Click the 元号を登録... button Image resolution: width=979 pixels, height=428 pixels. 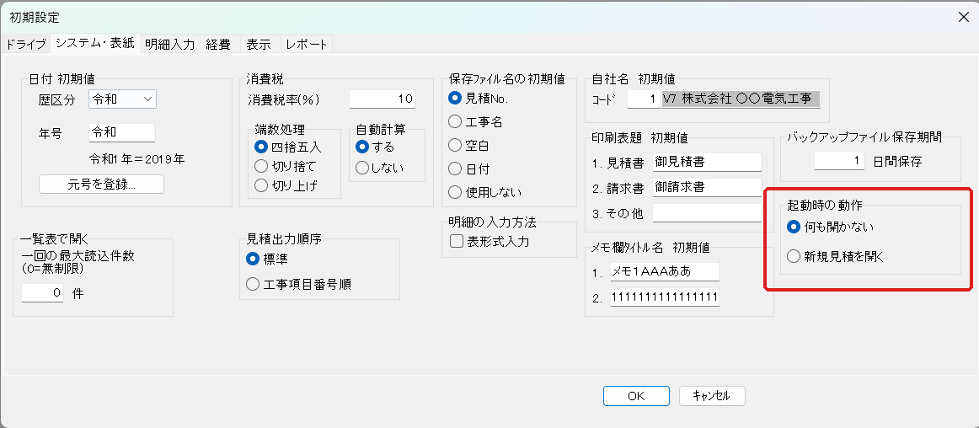click(101, 185)
